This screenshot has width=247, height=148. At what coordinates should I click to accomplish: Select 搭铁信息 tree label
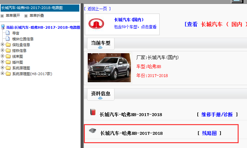(x=19, y=51)
